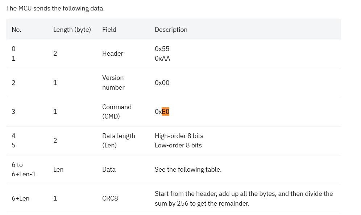Click the '6 to 6+Len-1' cell
The height and width of the screenshot is (215, 361).
coord(24,169)
